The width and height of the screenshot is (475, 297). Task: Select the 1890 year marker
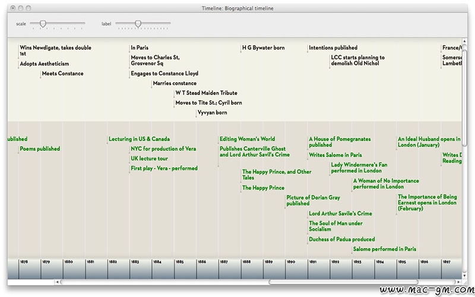tap(291, 261)
